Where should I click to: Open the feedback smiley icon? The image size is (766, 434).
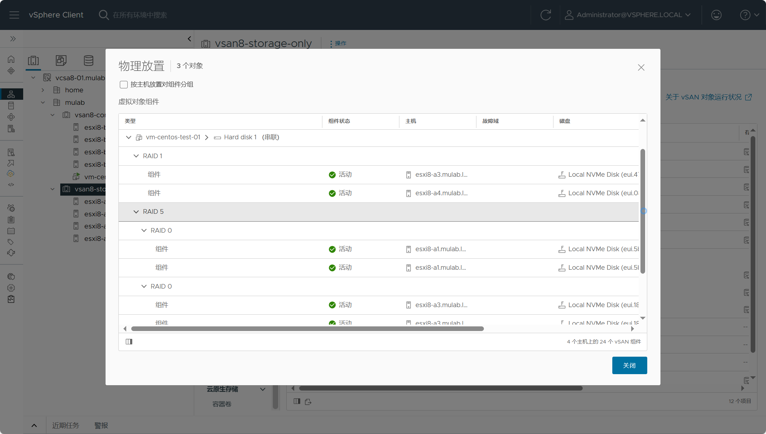(x=716, y=15)
